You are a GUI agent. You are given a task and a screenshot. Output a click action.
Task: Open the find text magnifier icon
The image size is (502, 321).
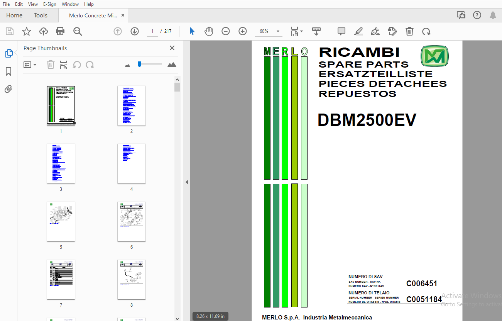78,31
